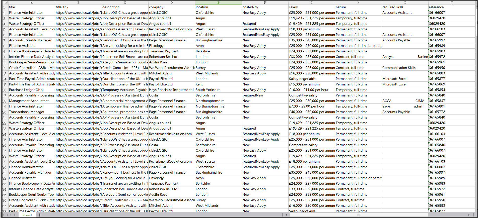Select column H header
Viewport: 478px width, 218px height.
pos(358,3)
